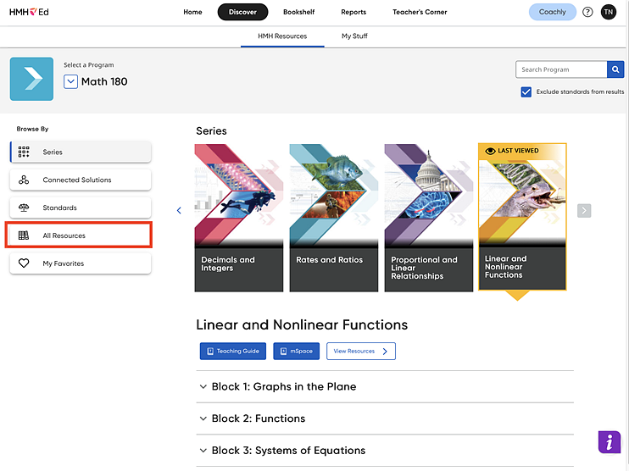This screenshot has width=629, height=471.
Task: Toggle Exclude standards from results checkbox
Action: point(526,92)
